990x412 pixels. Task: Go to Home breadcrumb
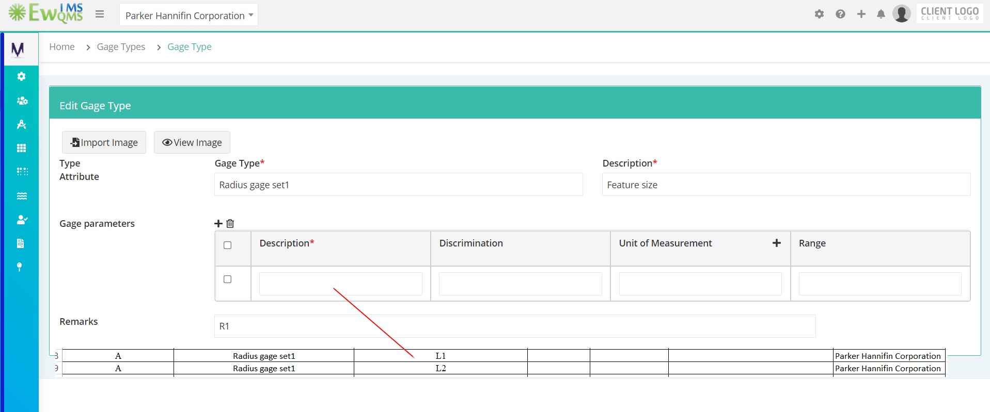tap(62, 47)
